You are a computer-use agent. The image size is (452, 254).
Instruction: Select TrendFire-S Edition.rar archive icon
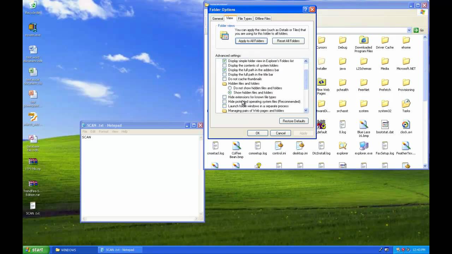click(33, 188)
